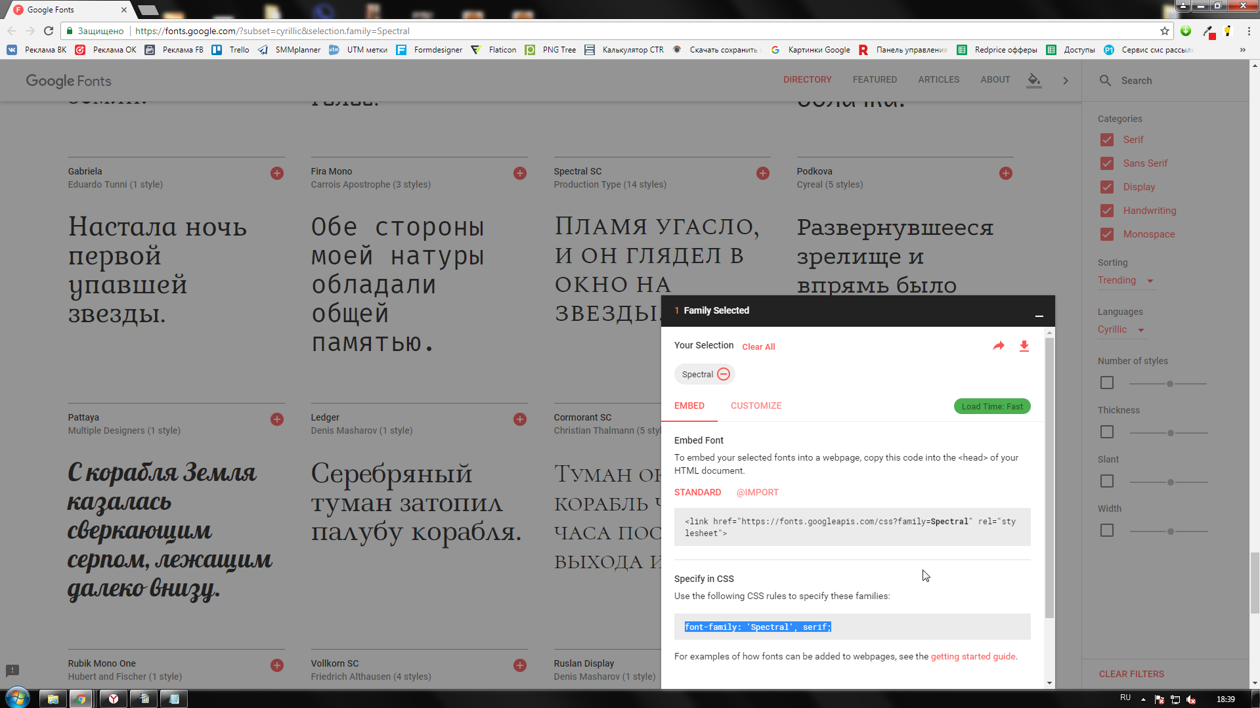Remove Spectral from selection

pos(724,374)
